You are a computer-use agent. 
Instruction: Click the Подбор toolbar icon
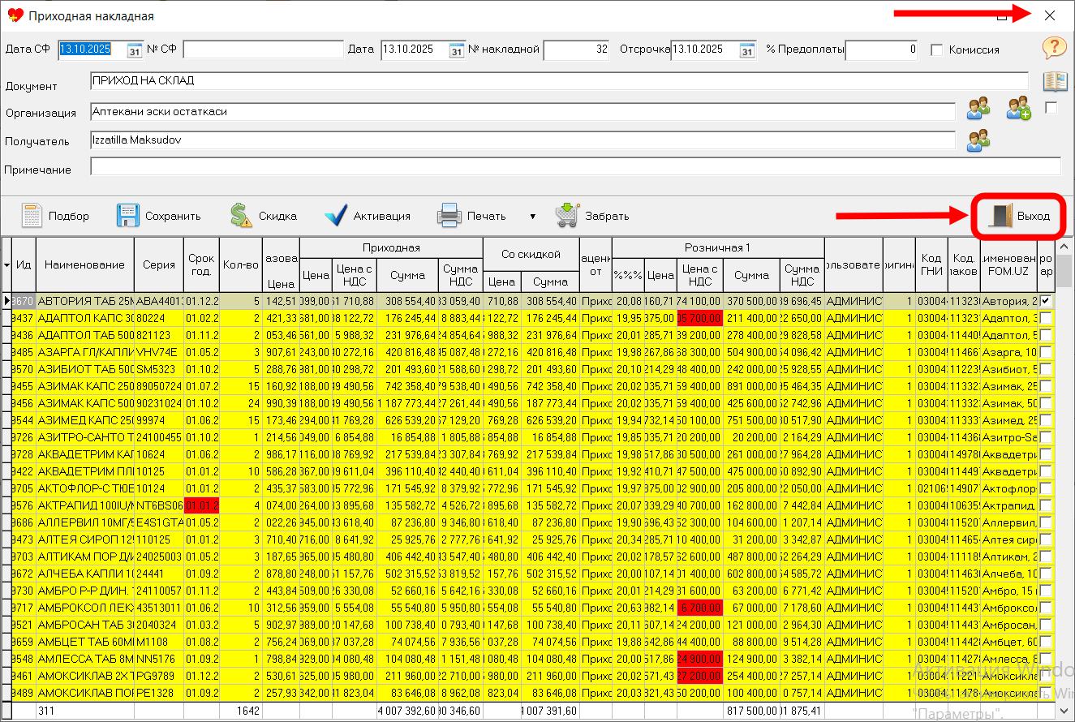tap(32, 217)
